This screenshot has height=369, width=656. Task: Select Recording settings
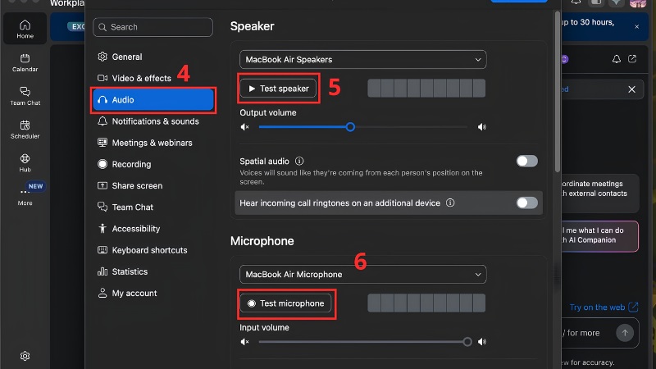[153, 164]
